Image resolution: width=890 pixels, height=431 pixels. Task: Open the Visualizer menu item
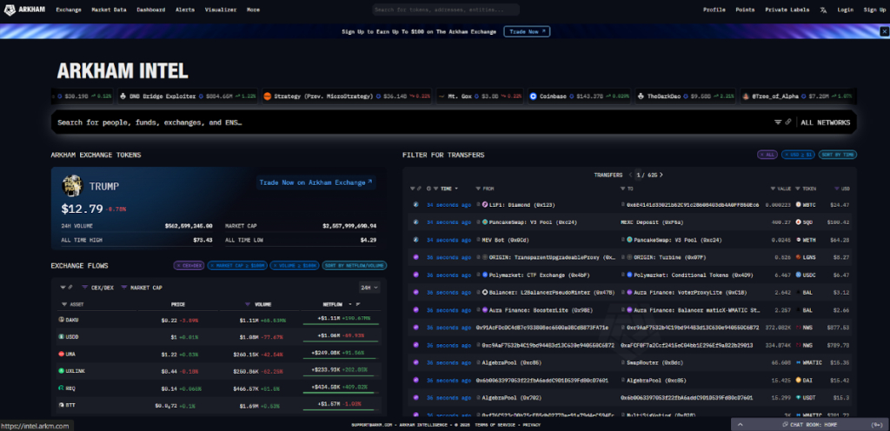[x=221, y=10]
